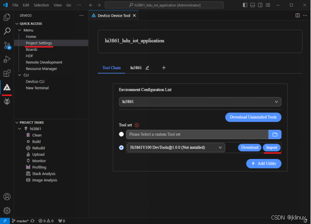Open Project Settings in the menu
The image size is (311, 224).
[x=39, y=43]
